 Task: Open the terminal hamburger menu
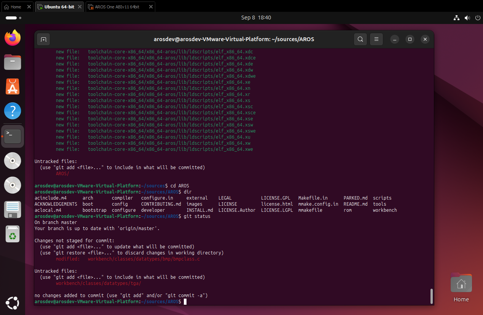coord(376,39)
